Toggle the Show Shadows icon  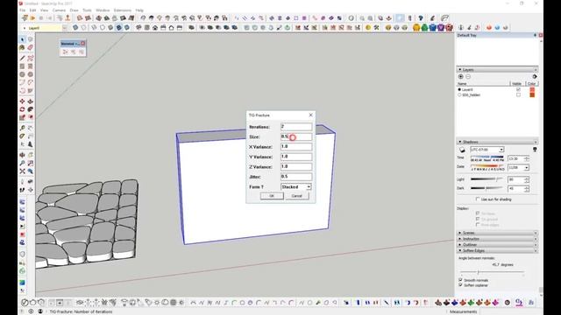pos(462,150)
